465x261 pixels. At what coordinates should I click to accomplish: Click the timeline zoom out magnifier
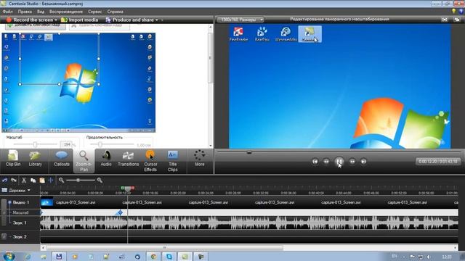[x=61, y=180]
